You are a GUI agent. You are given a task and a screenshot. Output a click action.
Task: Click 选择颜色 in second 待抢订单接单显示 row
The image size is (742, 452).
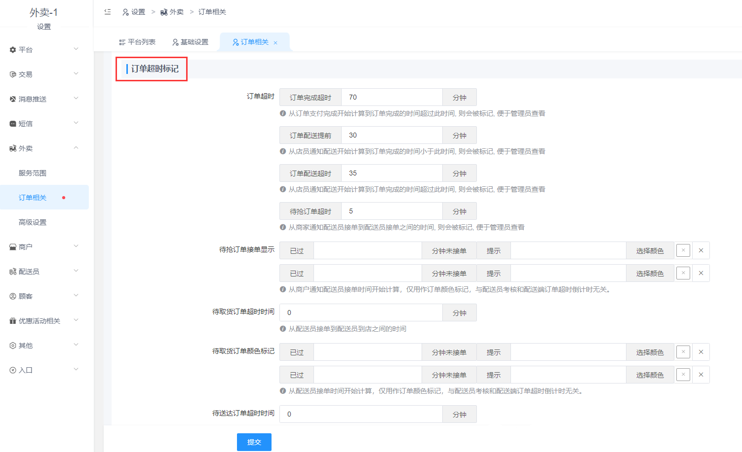pyautogui.click(x=650, y=274)
